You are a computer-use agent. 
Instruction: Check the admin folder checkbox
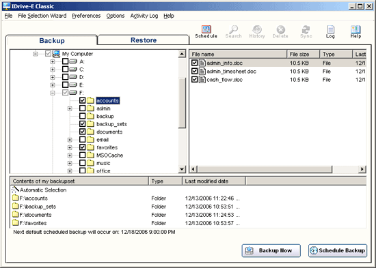[x=82, y=108]
